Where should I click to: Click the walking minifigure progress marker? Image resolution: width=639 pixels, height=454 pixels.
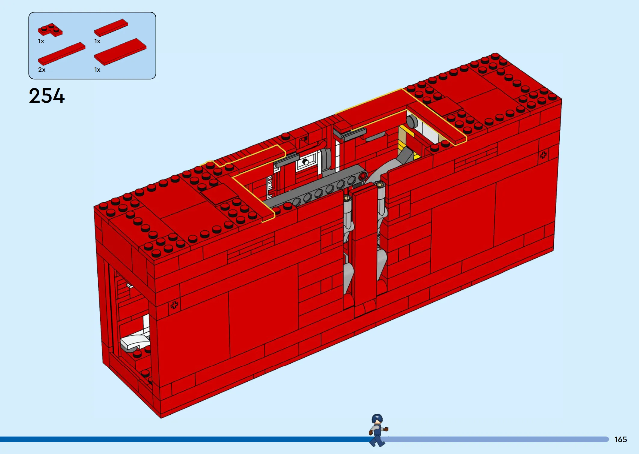pyautogui.click(x=378, y=430)
